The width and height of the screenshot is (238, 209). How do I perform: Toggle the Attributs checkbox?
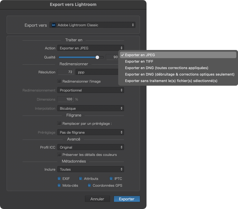[x=81, y=178]
